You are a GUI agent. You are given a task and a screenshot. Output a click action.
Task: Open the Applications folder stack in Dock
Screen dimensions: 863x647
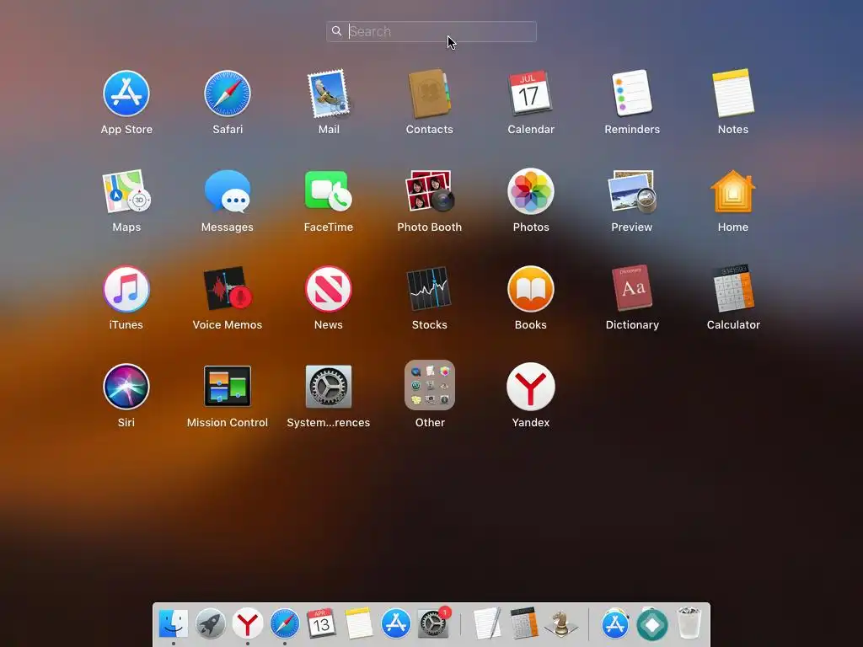[x=614, y=624]
